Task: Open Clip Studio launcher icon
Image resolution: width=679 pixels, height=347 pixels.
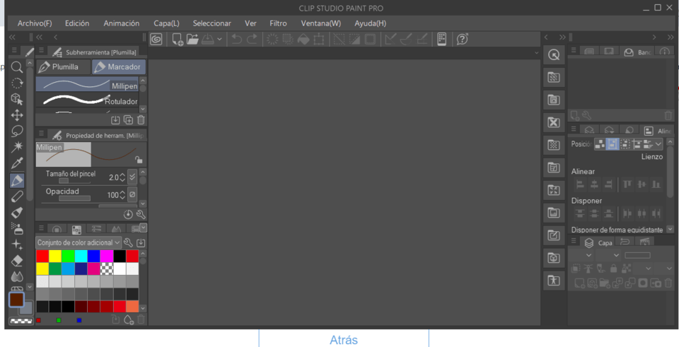Action: coord(156,40)
